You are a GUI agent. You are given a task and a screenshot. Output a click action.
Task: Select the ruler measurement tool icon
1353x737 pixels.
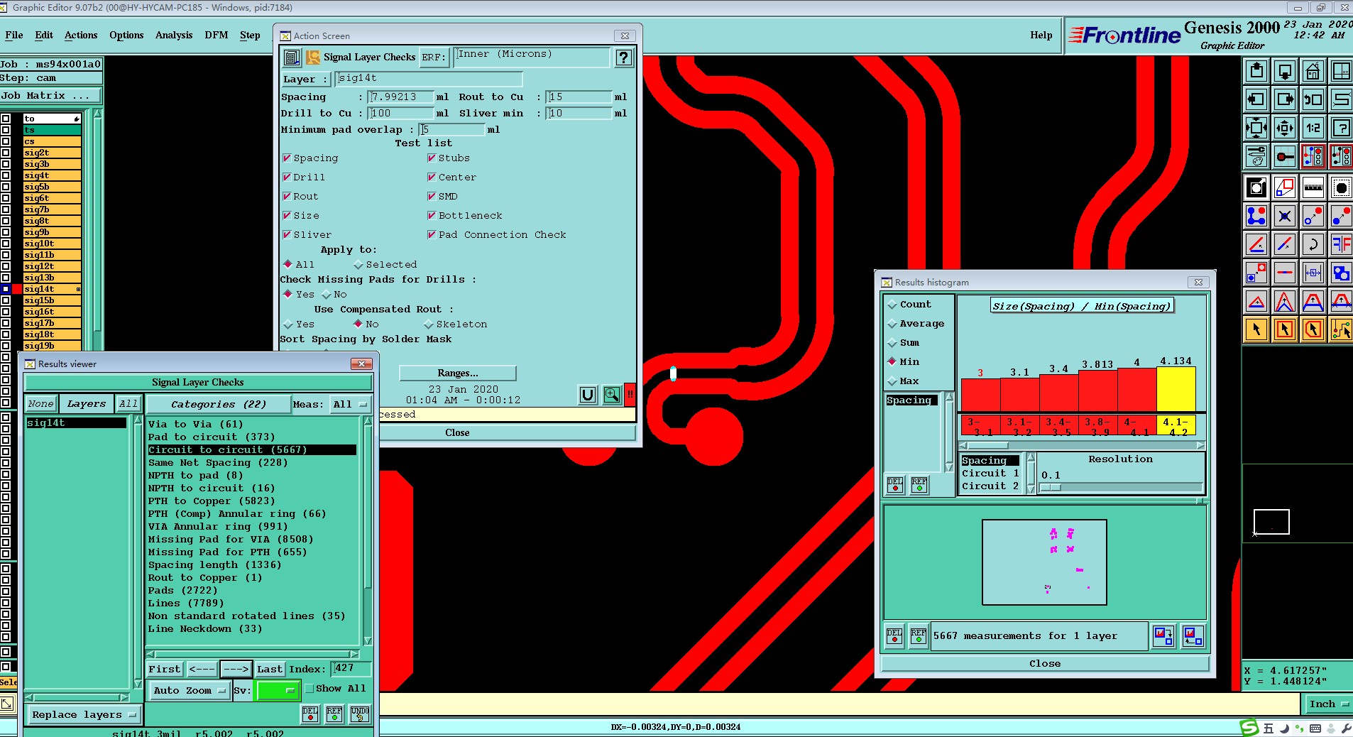(x=1313, y=187)
